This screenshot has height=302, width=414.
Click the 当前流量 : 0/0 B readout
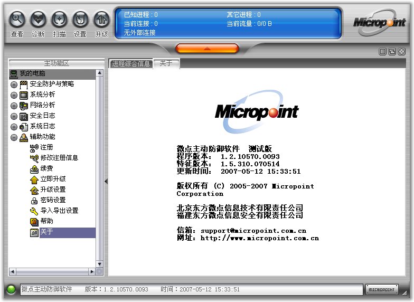[x=249, y=24]
